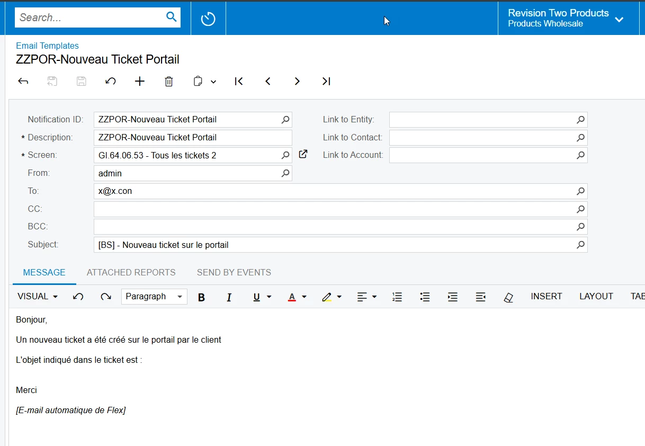645x446 pixels.
Task: Open To field lookup magnifier
Action: pyautogui.click(x=581, y=191)
